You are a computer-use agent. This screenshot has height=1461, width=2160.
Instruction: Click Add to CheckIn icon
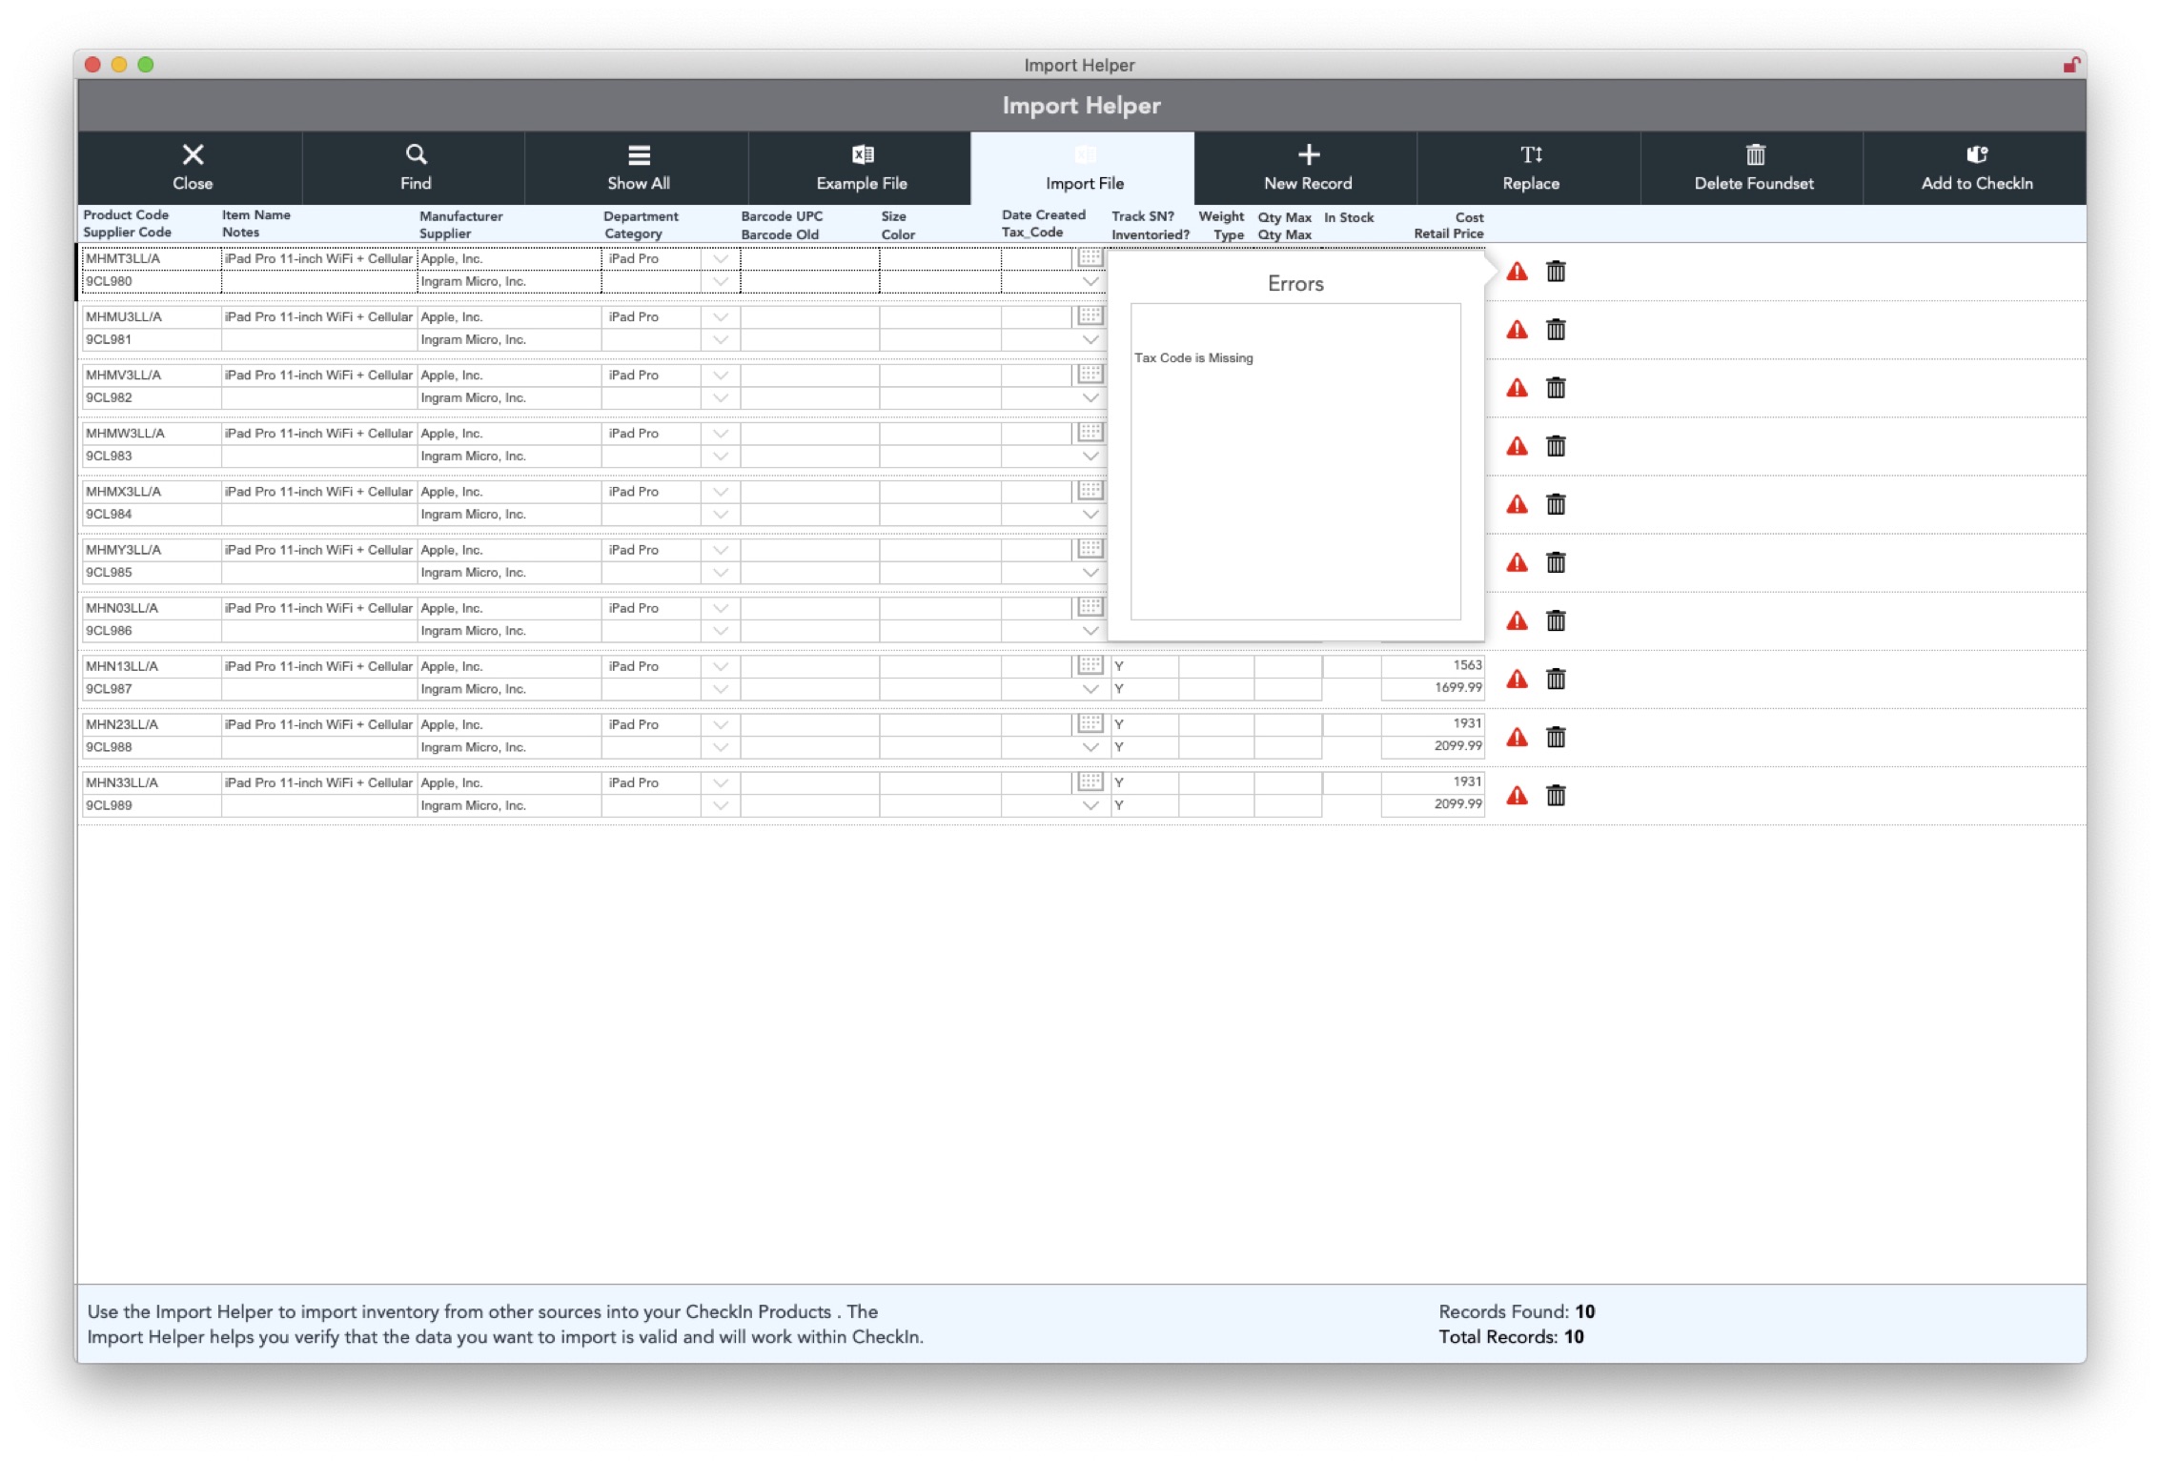pos(1977,154)
